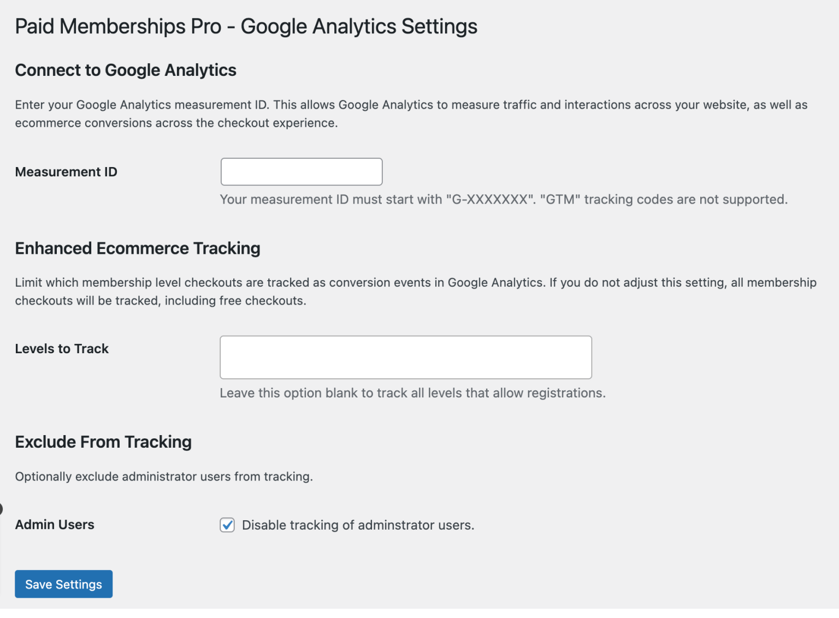Click the Measurement ID label
Viewport: 839px width, 618px height.
[x=66, y=171]
